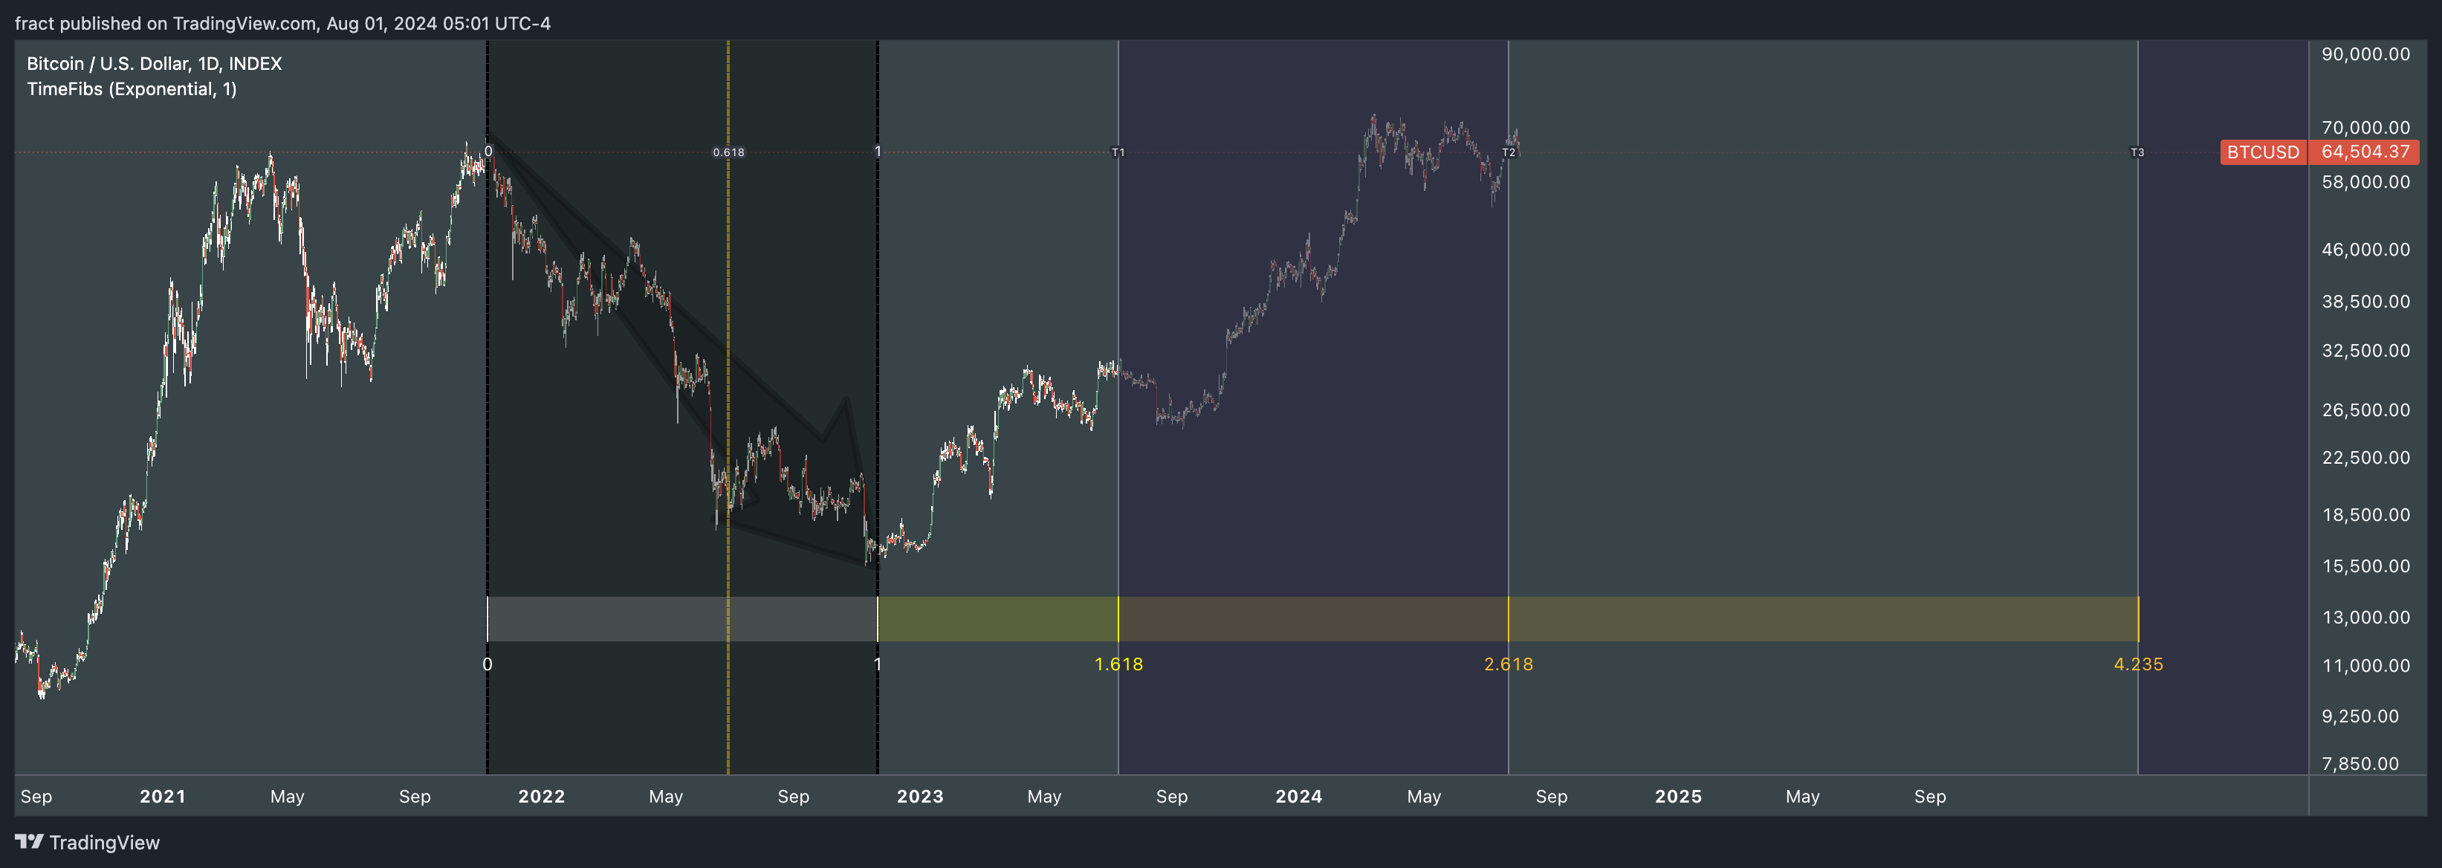Click the 2024 year label on time axis
This screenshot has width=2442, height=868.
[1299, 796]
